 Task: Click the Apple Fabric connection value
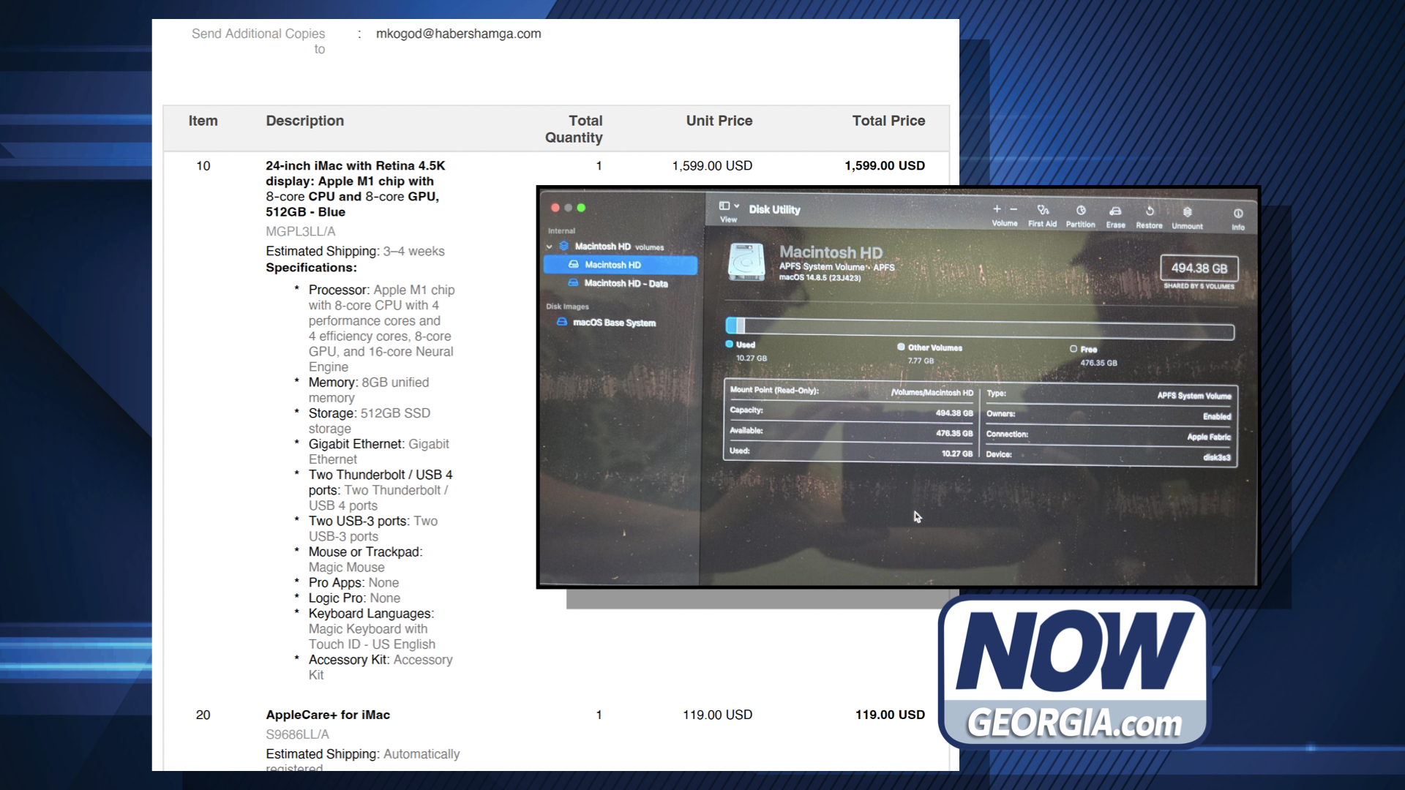[1209, 437]
